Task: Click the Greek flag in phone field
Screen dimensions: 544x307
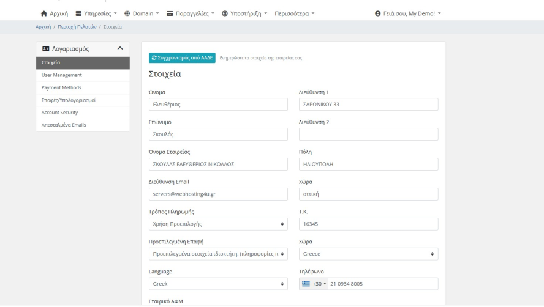Action: point(306,284)
